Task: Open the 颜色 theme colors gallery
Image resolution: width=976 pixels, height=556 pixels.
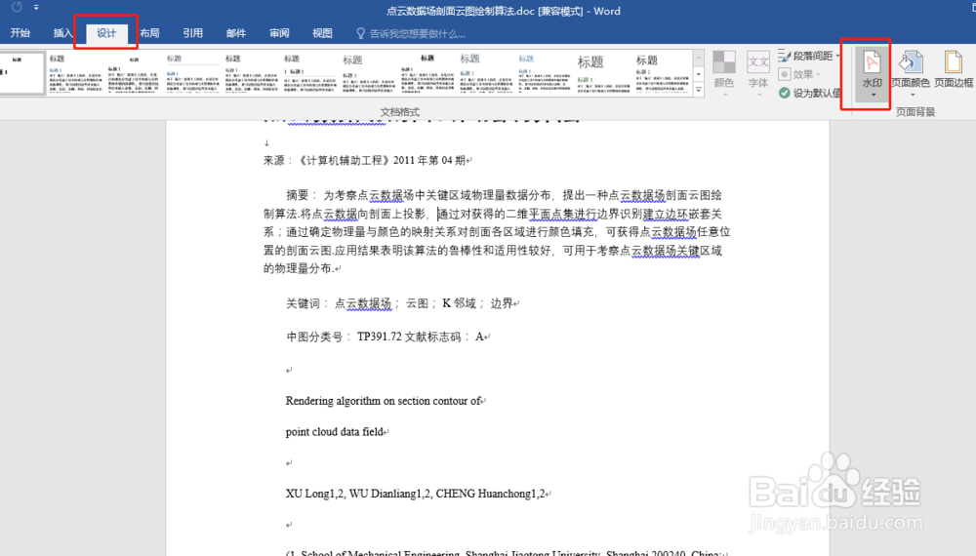Action: (724, 75)
